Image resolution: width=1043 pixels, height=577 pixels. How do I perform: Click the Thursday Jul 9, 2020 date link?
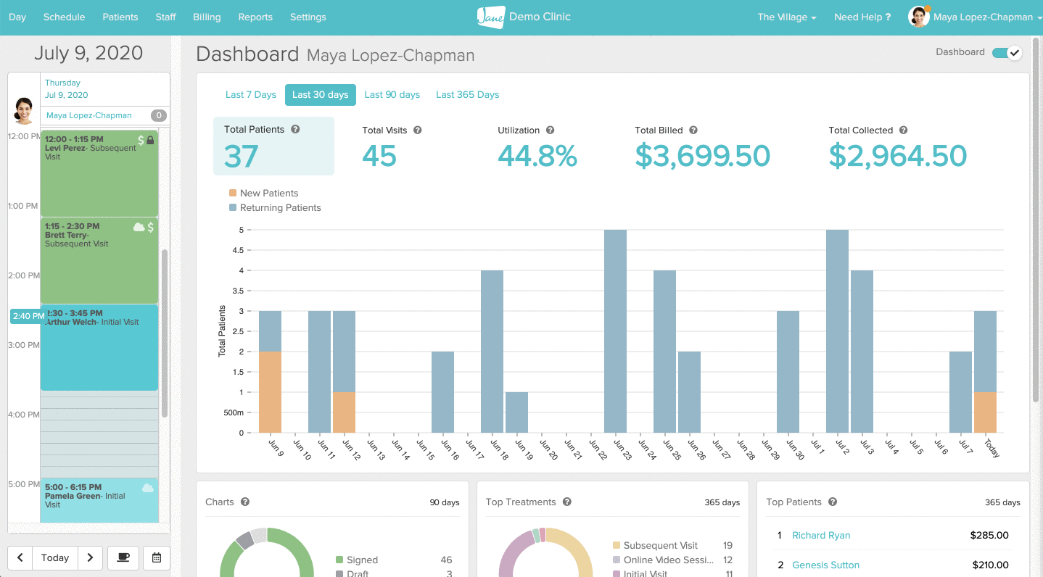pos(67,88)
